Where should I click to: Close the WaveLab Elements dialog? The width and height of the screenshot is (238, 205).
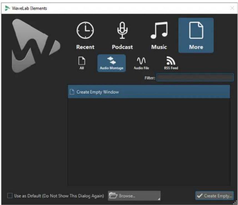232,8
